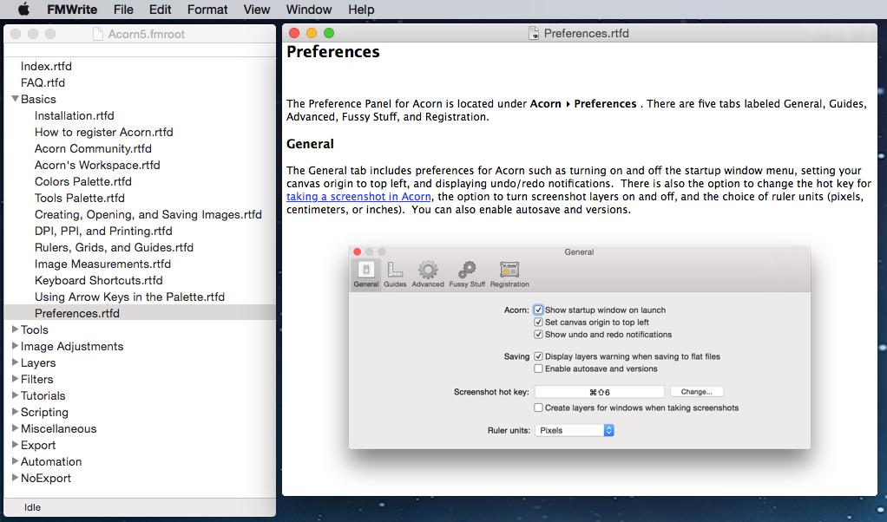Select the Registration card icon
This screenshot has width=887, height=522.
[x=509, y=275]
